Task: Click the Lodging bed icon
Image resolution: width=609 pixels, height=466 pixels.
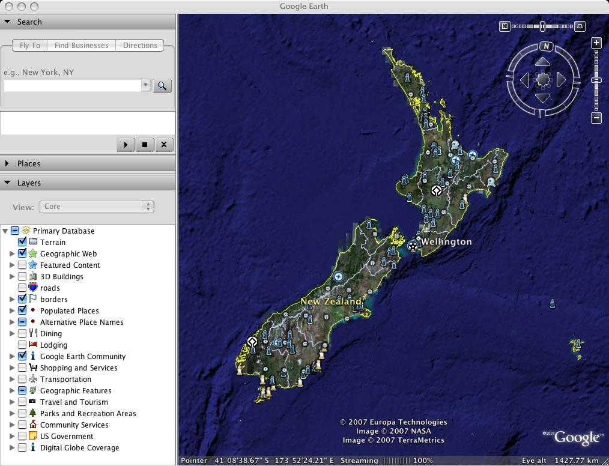Action: tap(33, 345)
